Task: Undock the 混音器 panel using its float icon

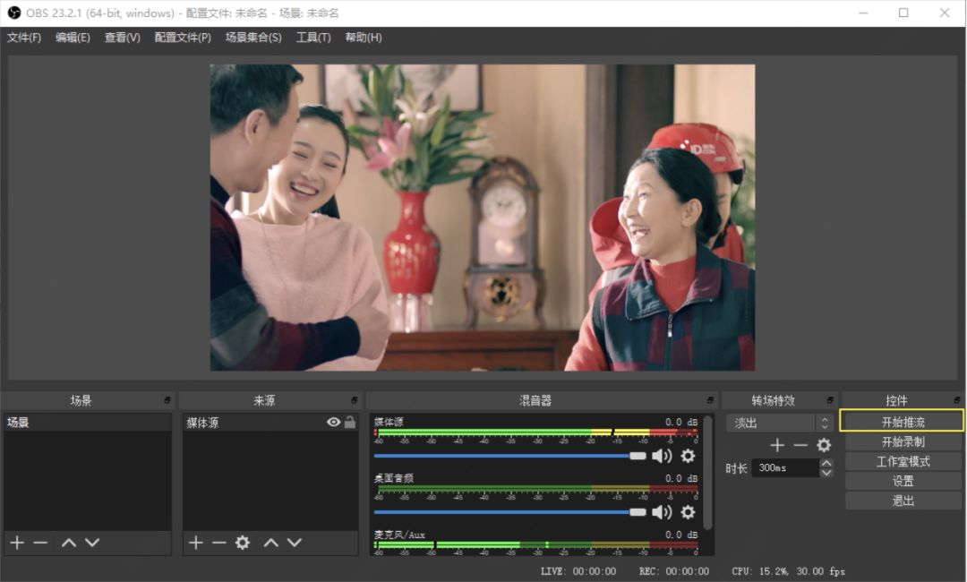Action: click(710, 400)
